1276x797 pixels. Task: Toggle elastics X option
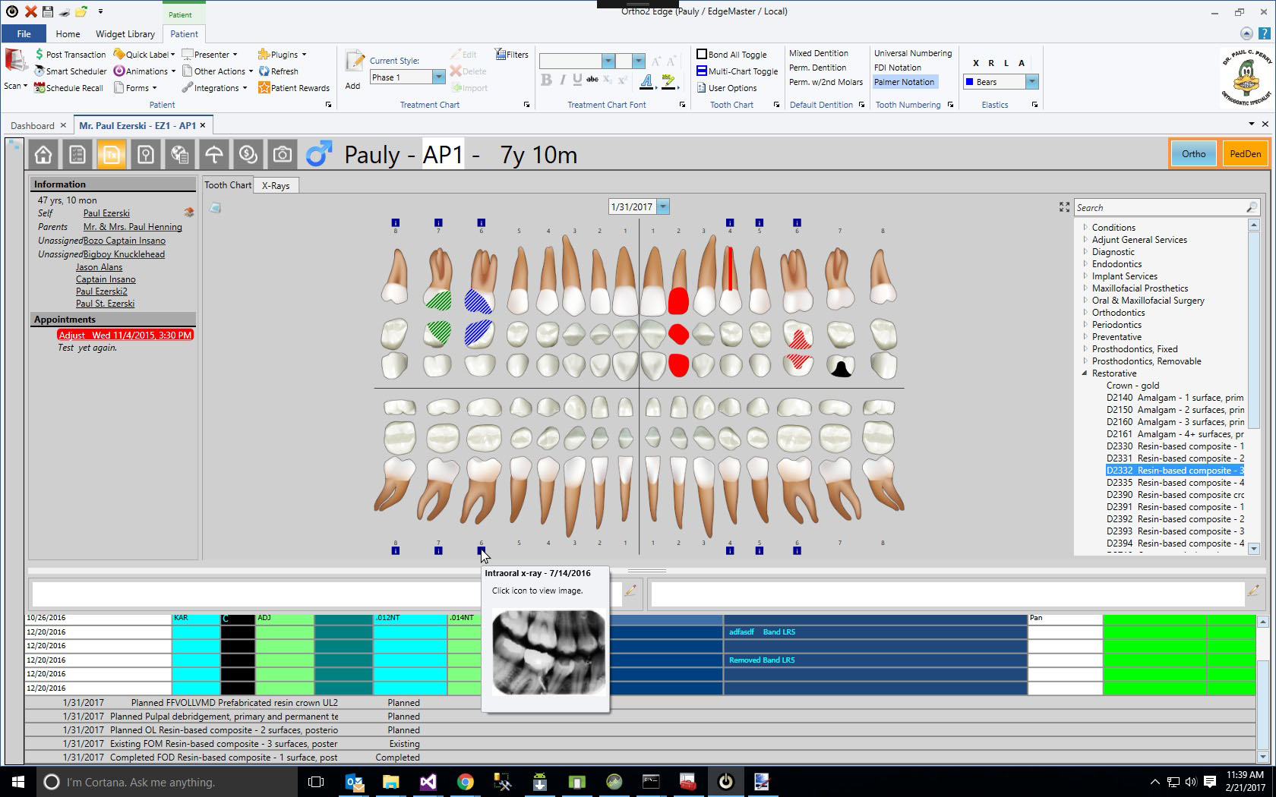976,63
